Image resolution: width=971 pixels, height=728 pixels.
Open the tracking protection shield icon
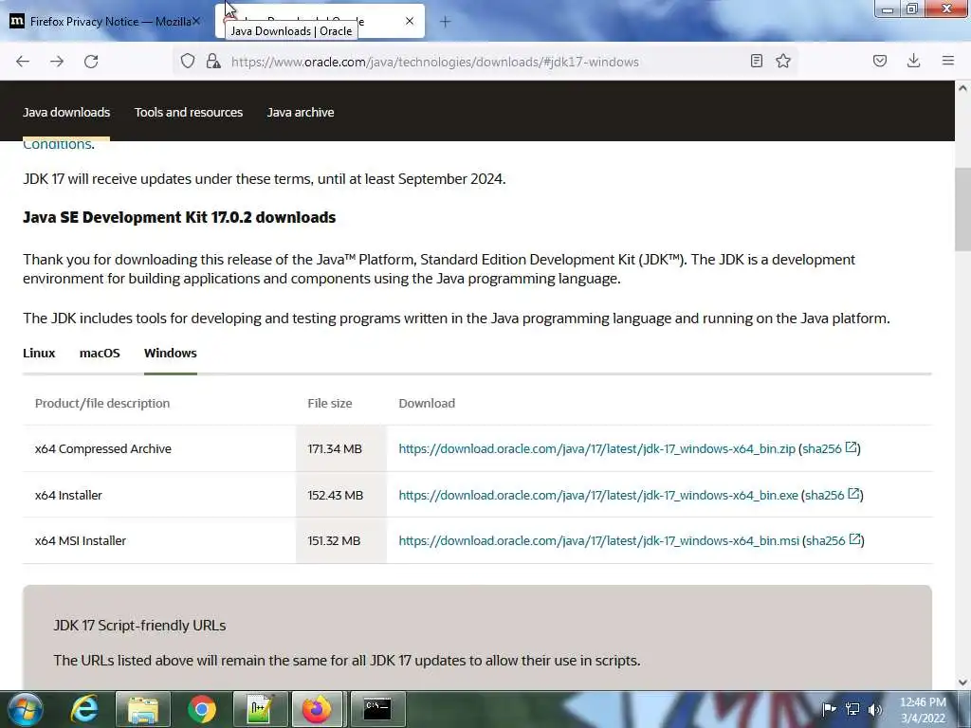pyautogui.click(x=188, y=61)
